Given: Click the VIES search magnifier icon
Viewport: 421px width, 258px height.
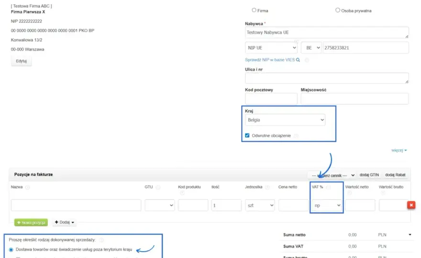Looking at the screenshot, I should (298, 60).
